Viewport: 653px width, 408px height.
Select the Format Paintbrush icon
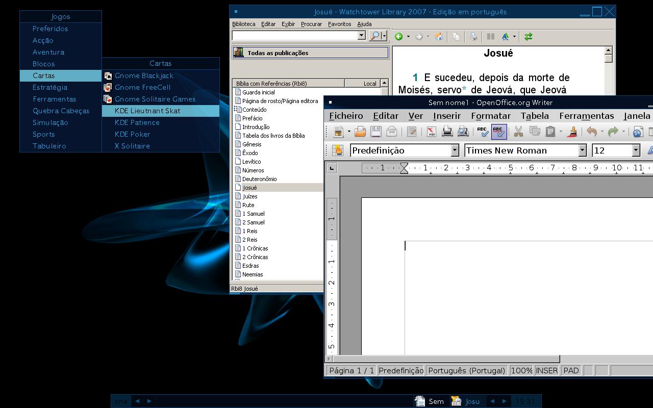pyautogui.click(x=572, y=132)
